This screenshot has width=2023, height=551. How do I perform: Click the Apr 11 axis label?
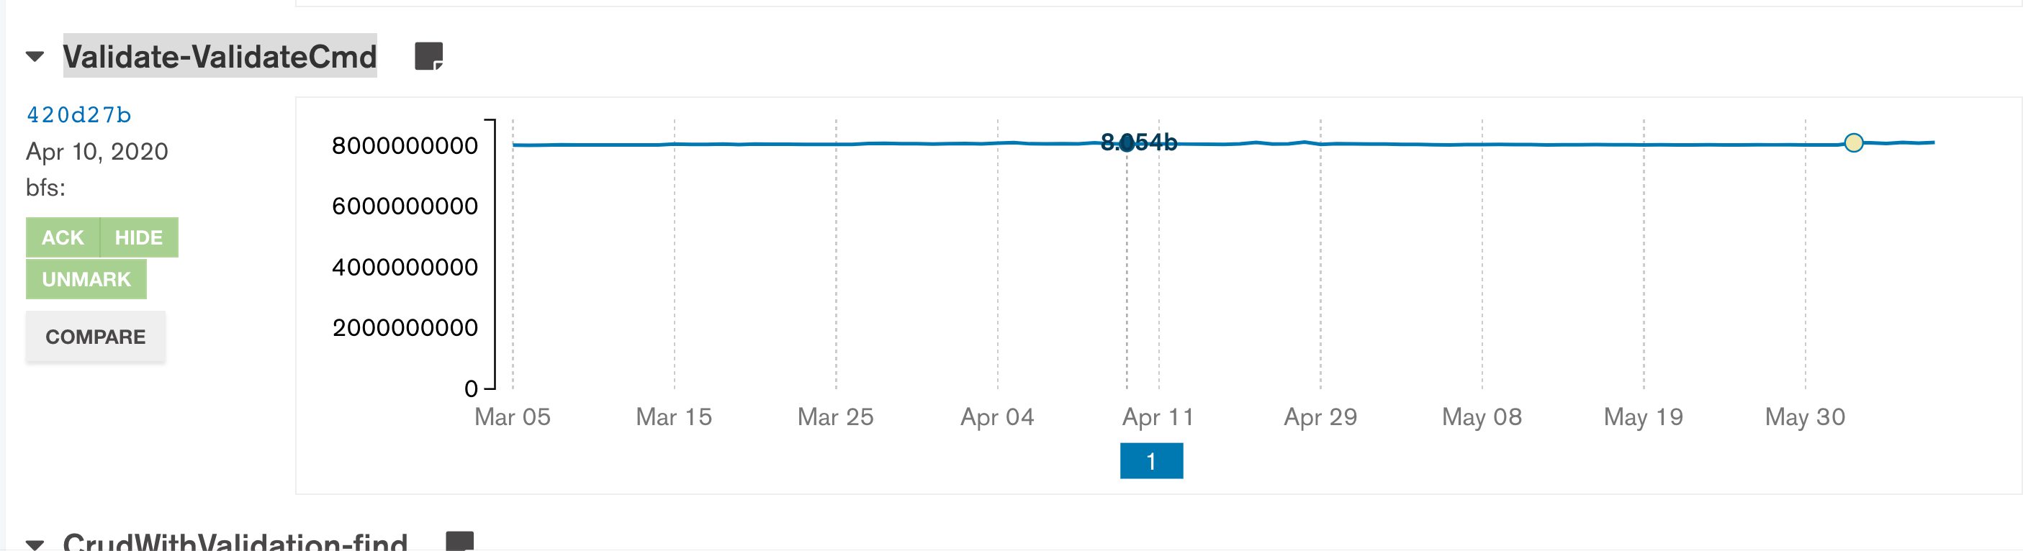click(x=1158, y=416)
